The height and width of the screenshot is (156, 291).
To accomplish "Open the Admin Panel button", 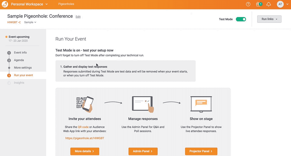I will [x=143, y=151].
